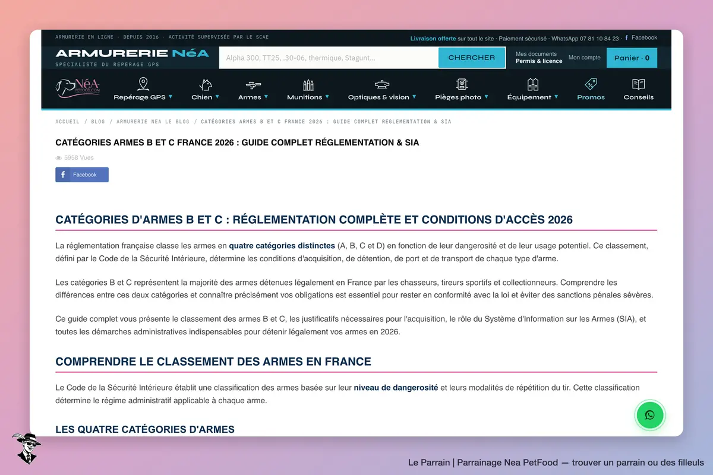Go to BLOG in the breadcrumb
713x475 pixels.
click(98, 122)
